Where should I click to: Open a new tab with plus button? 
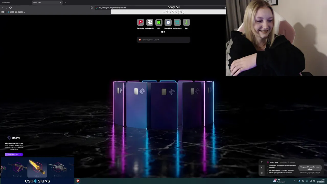pyautogui.click(x=65, y=3)
